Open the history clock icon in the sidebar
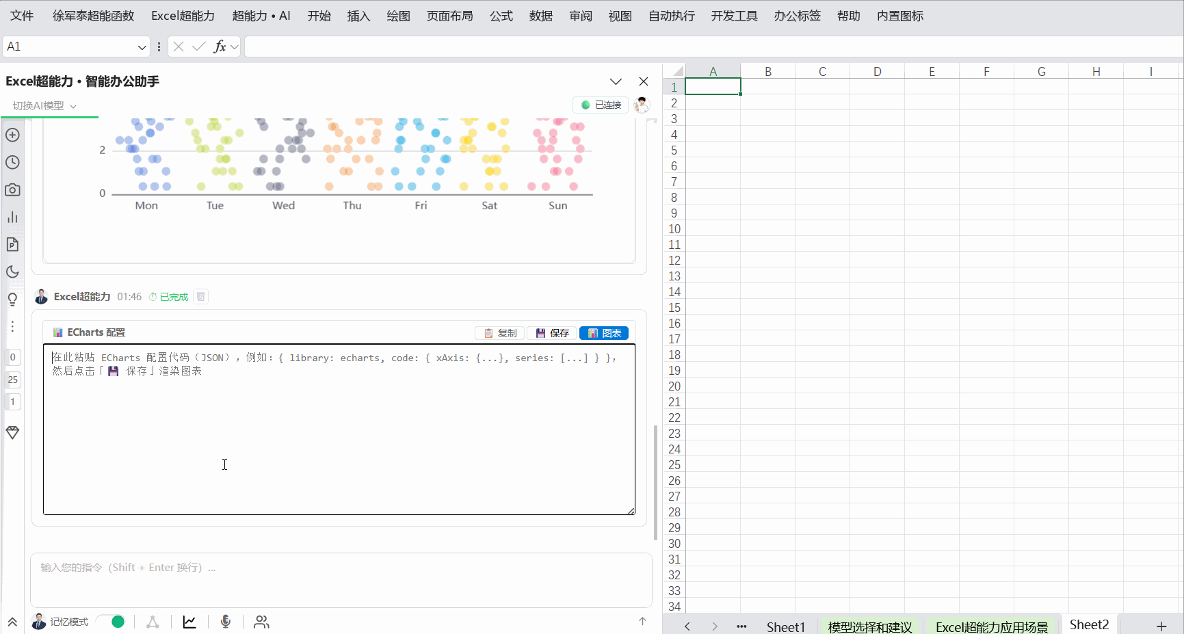The height and width of the screenshot is (634, 1184). [x=12, y=162]
